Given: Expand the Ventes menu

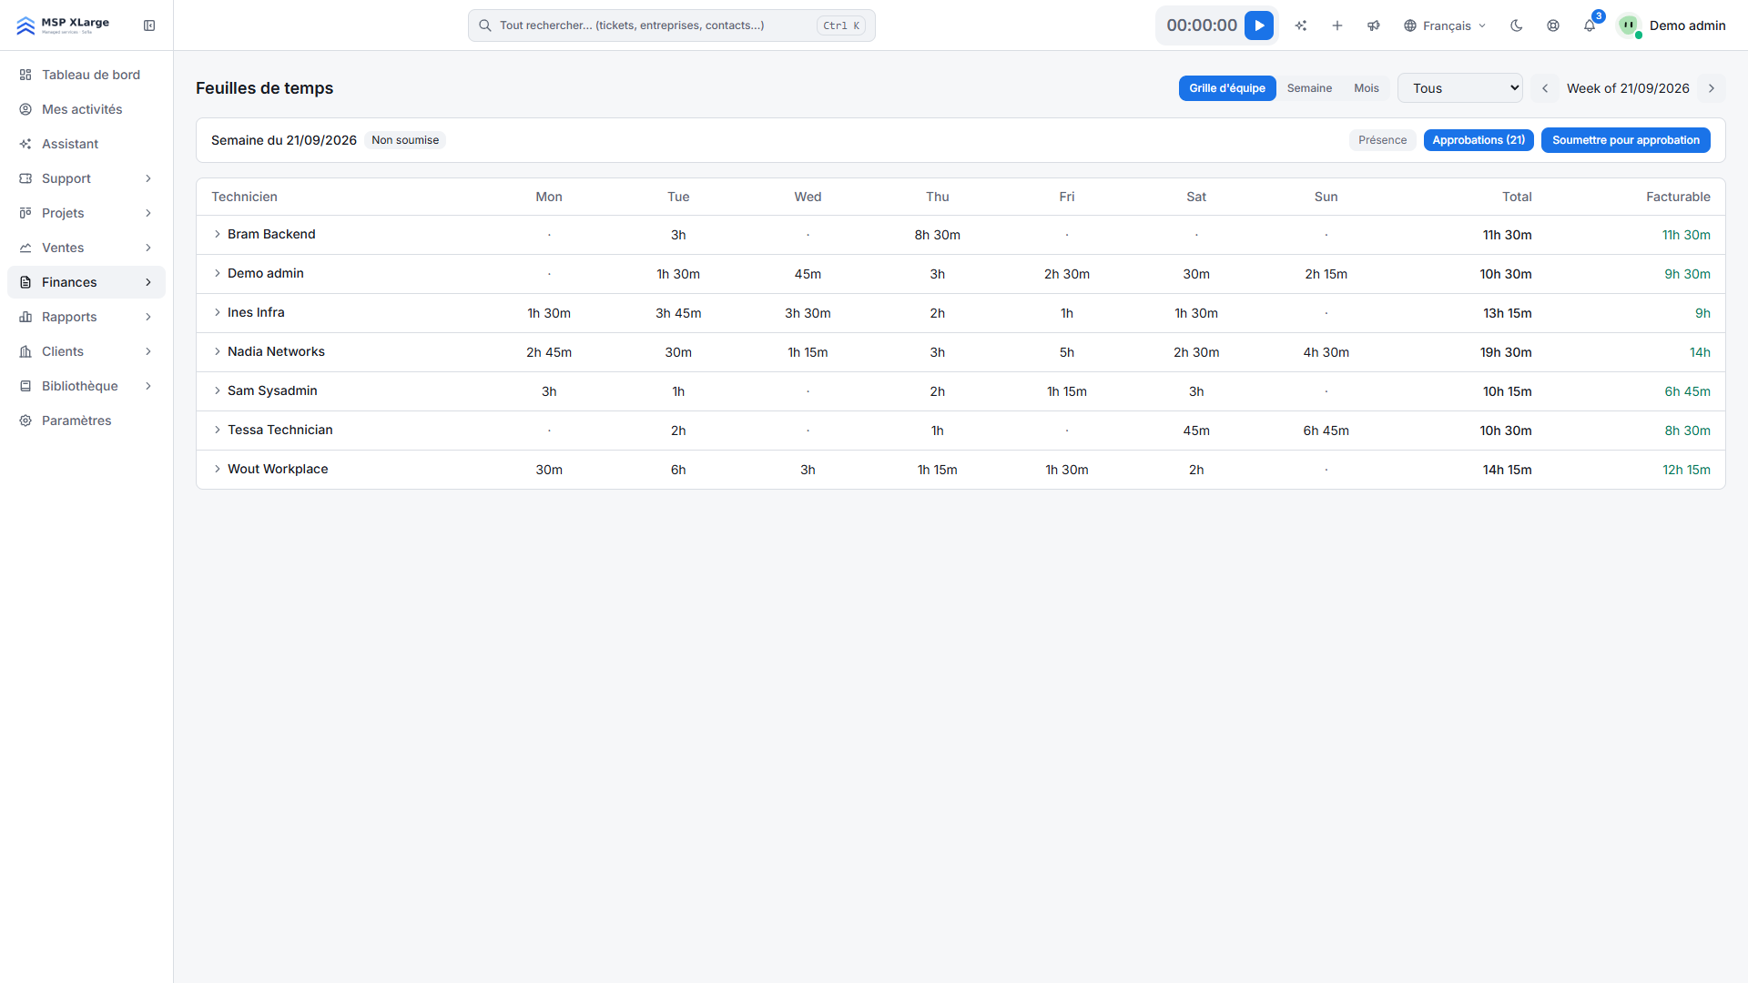Looking at the screenshot, I should click(x=86, y=248).
